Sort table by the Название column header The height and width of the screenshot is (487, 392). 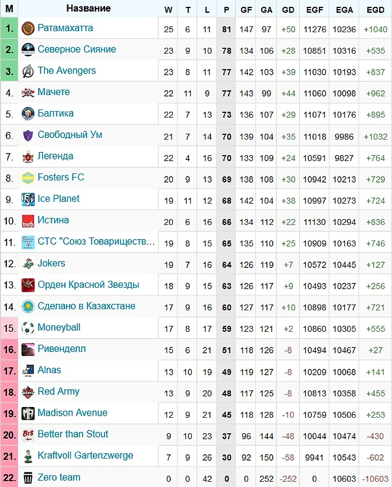pos(89,9)
